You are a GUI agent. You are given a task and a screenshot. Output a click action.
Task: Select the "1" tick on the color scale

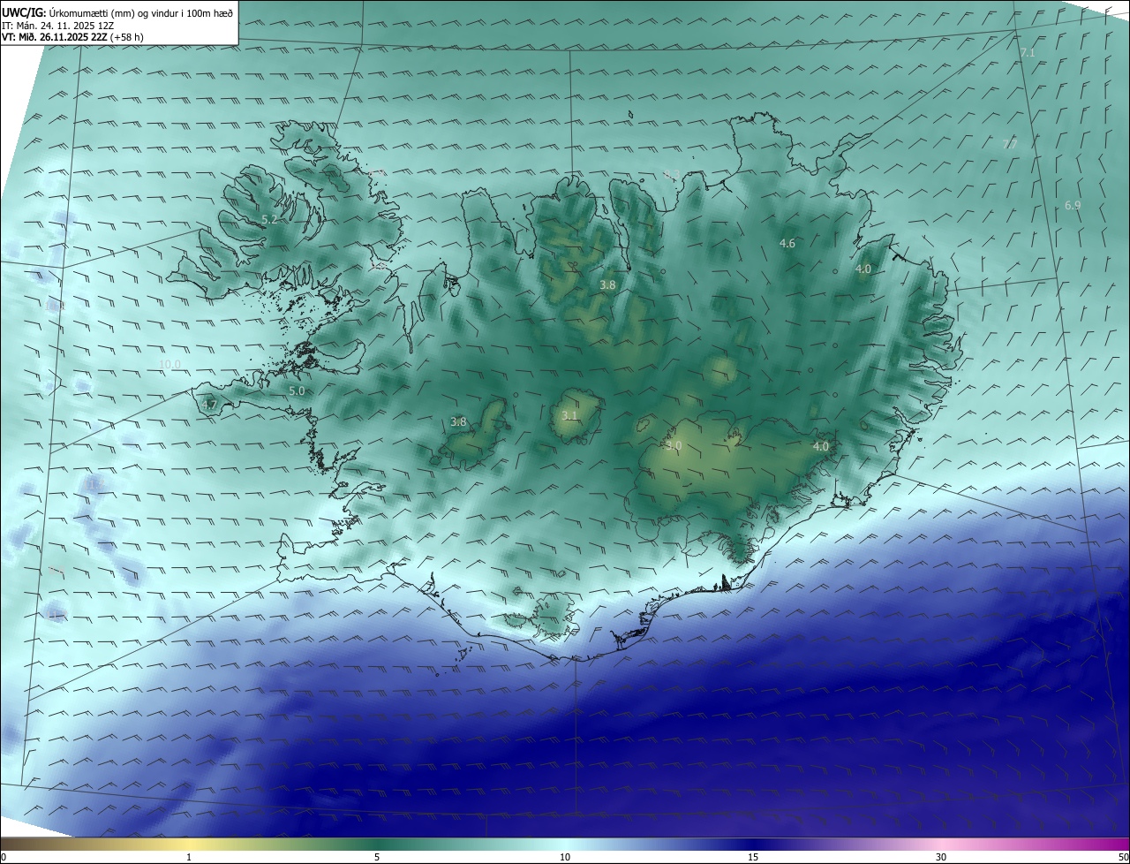[x=189, y=857]
